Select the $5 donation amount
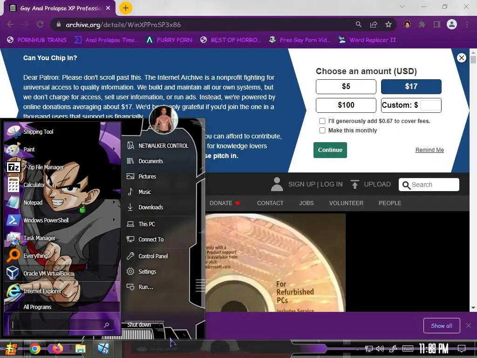477x358 pixels. (346, 87)
